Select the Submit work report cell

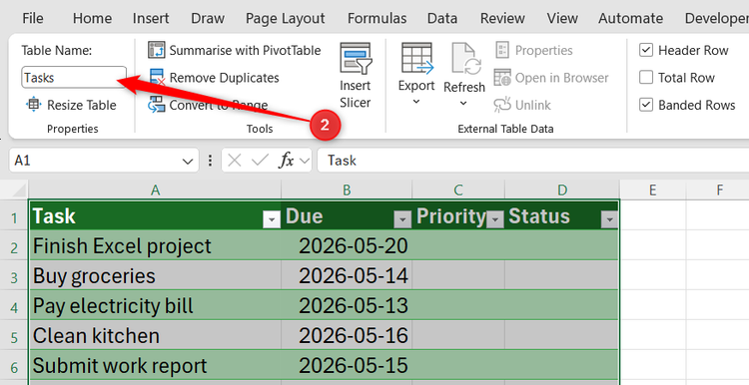(x=155, y=365)
